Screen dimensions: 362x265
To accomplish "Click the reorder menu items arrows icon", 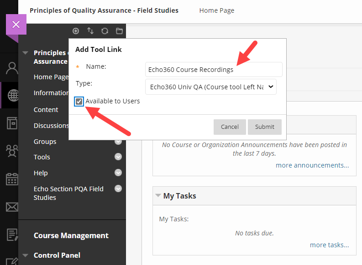I will pyautogui.click(x=90, y=31).
